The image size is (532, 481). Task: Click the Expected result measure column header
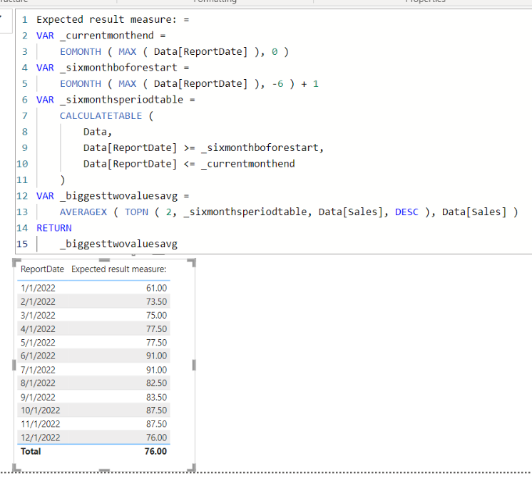pyautogui.click(x=119, y=269)
